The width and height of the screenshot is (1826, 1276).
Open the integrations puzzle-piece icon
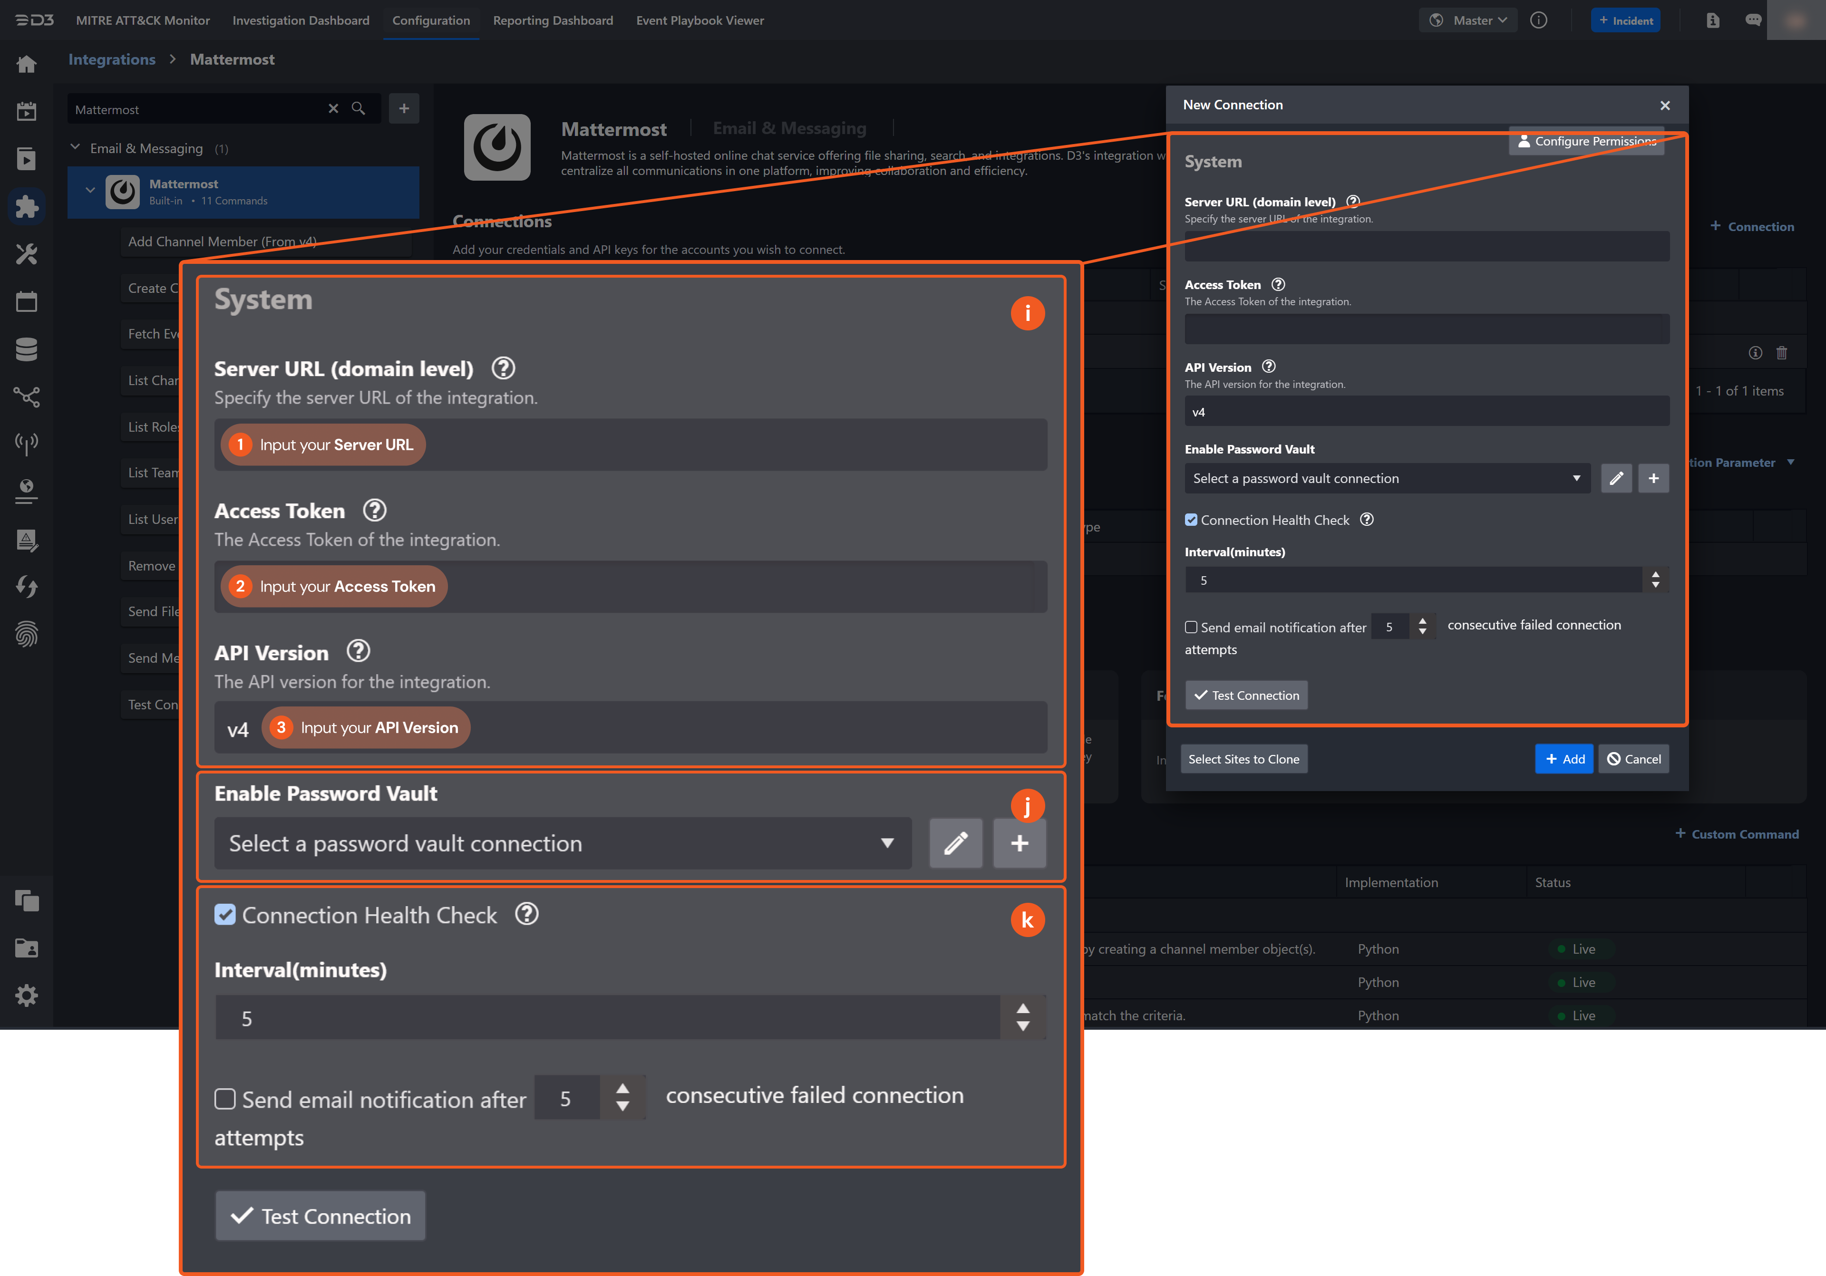[26, 207]
